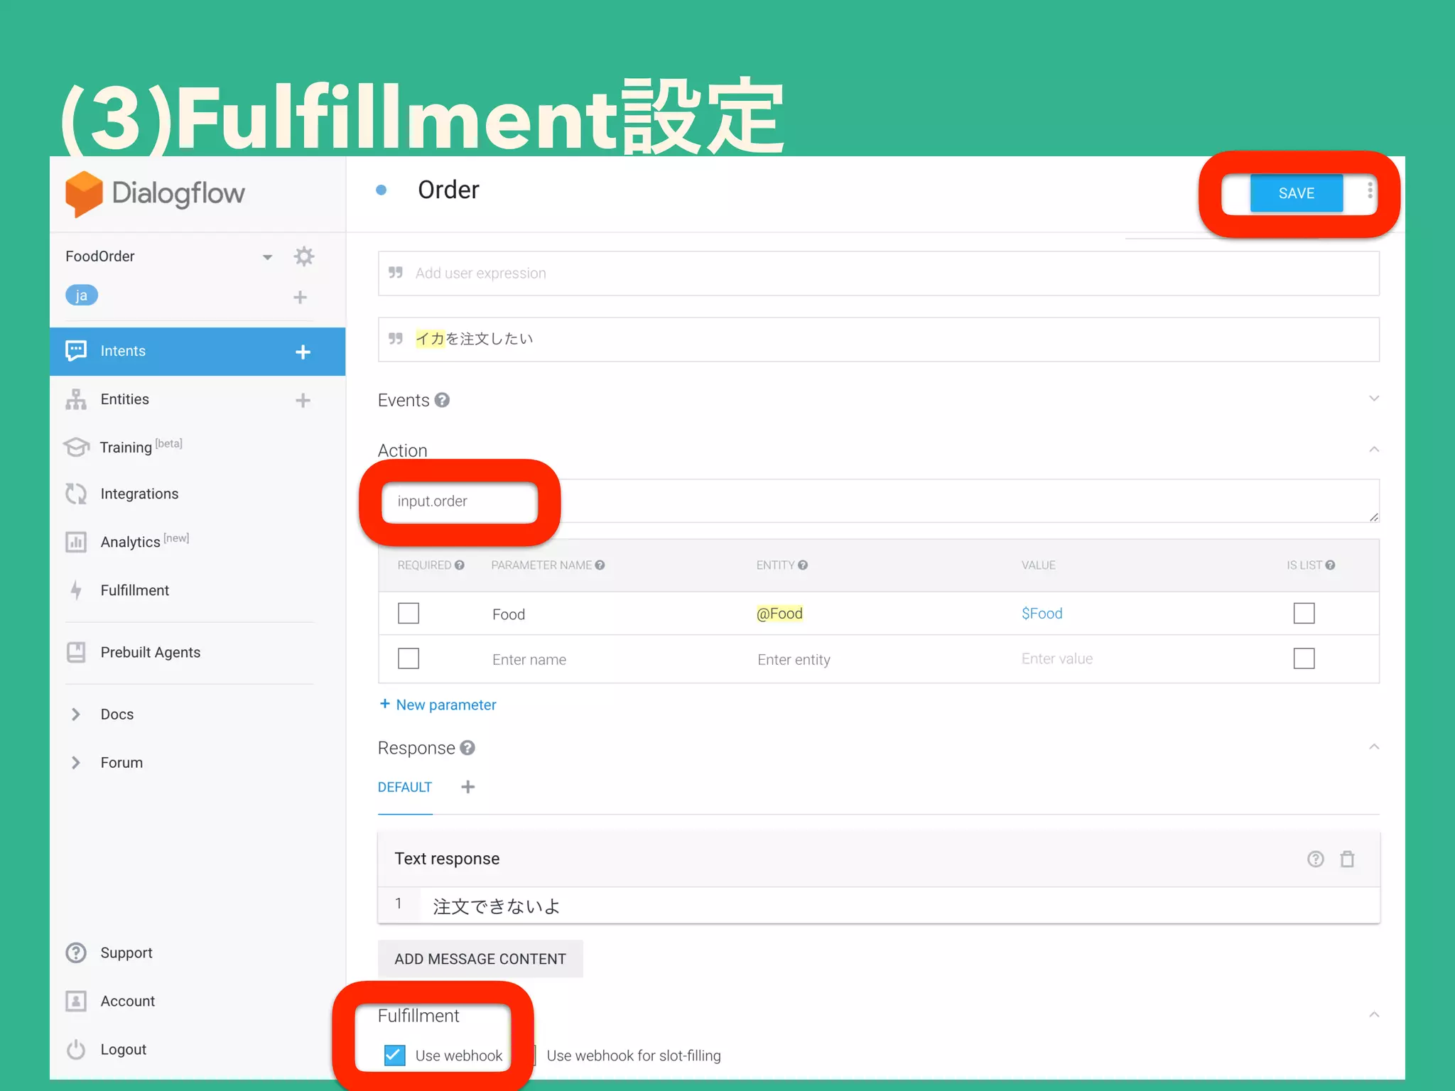Open Prebuilt Agents in the sidebar
Image resolution: width=1455 pixels, height=1091 pixels.
tap(151, 653)
